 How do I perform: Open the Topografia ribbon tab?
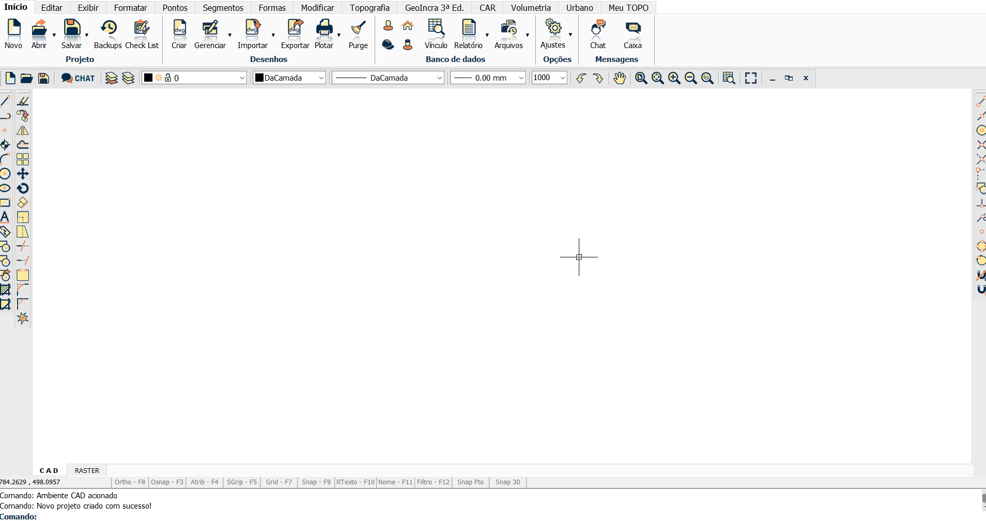click(369, 8)
